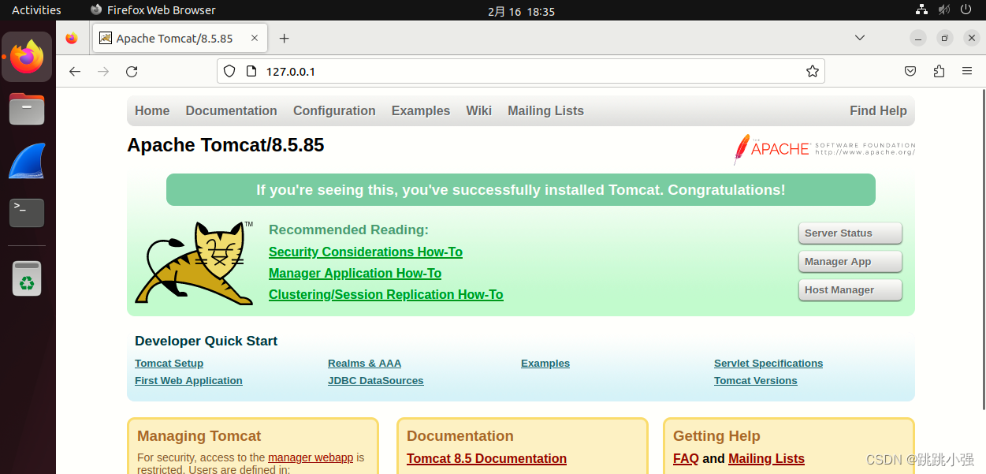
Task: Open the Tomcat 8.5 Documentation link
Action: pos(486,458)
